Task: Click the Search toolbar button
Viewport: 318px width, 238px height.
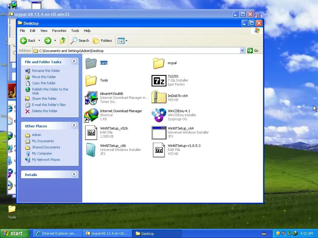Action: [x=80, y=41]
